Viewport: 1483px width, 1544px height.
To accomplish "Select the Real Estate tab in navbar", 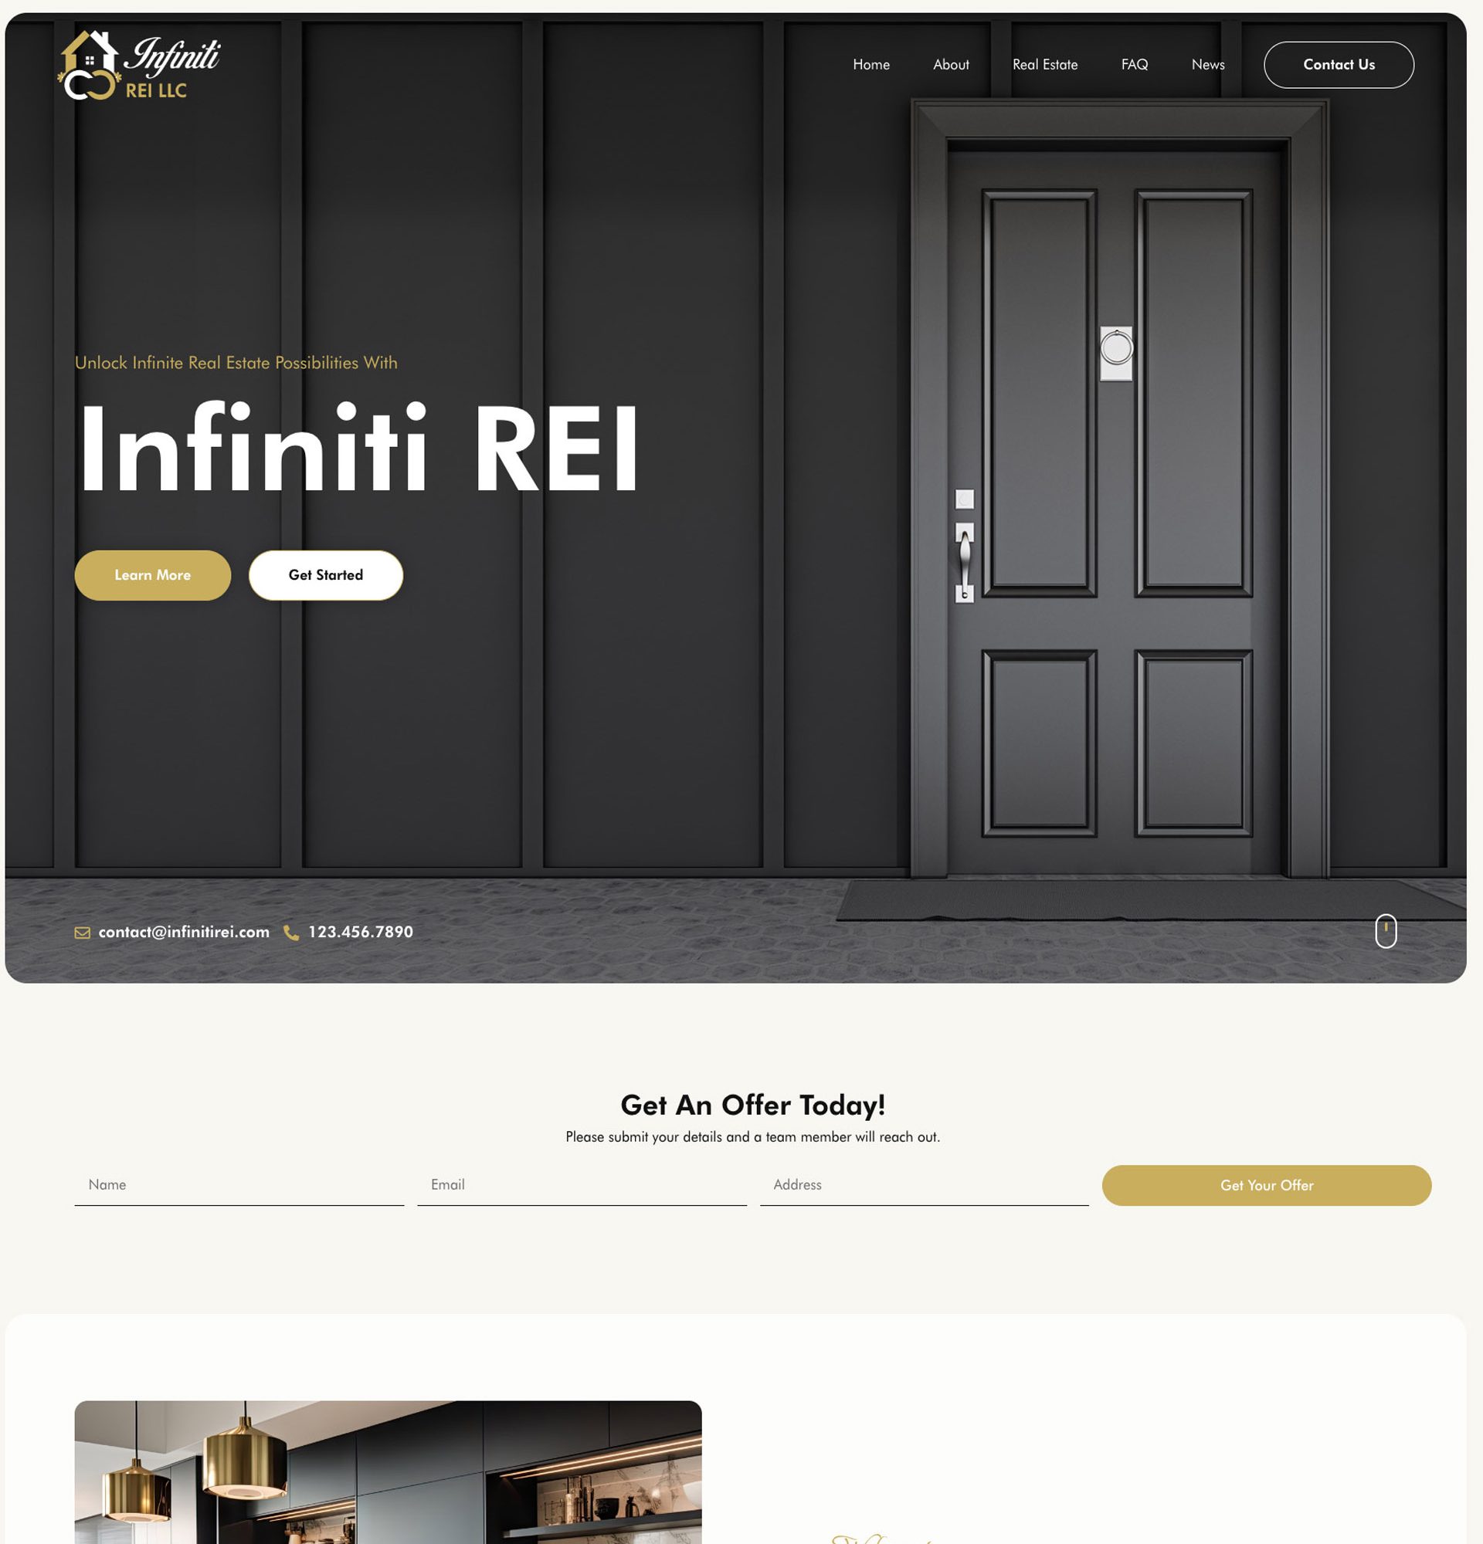I will [x=1044, y=63].
